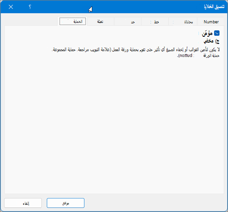
Task: Switch to the Number tab
Action: tap(211, 22)
